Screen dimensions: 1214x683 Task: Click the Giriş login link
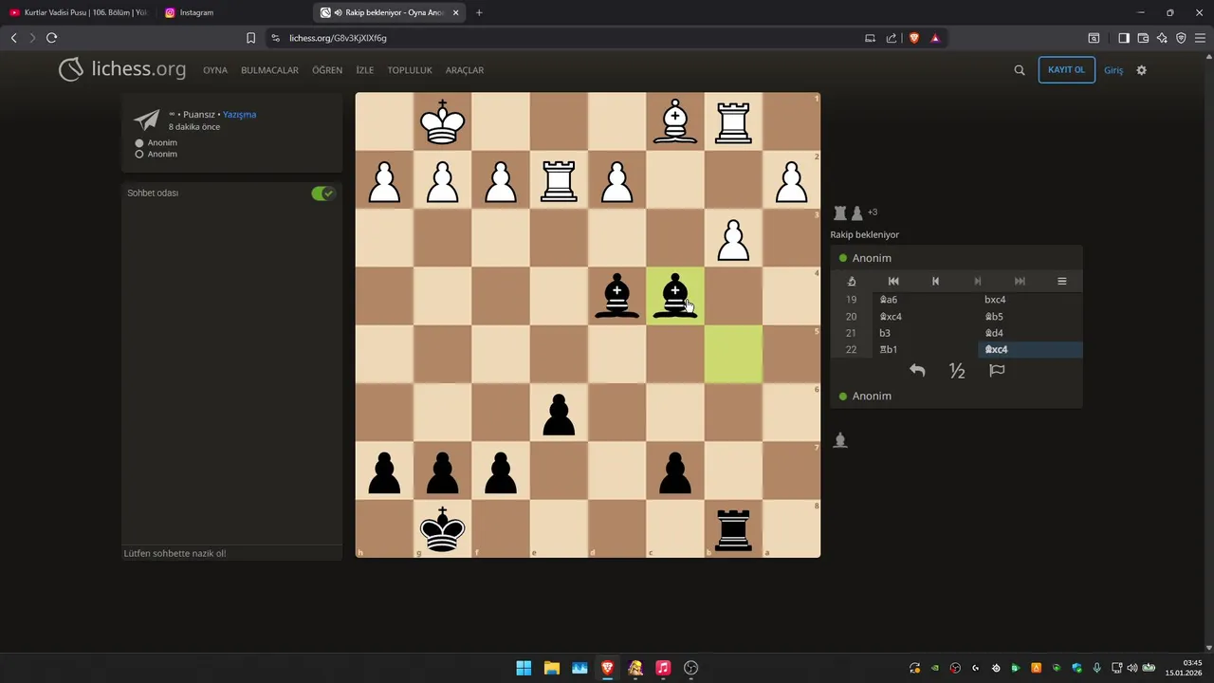[x=1113, y=70]
